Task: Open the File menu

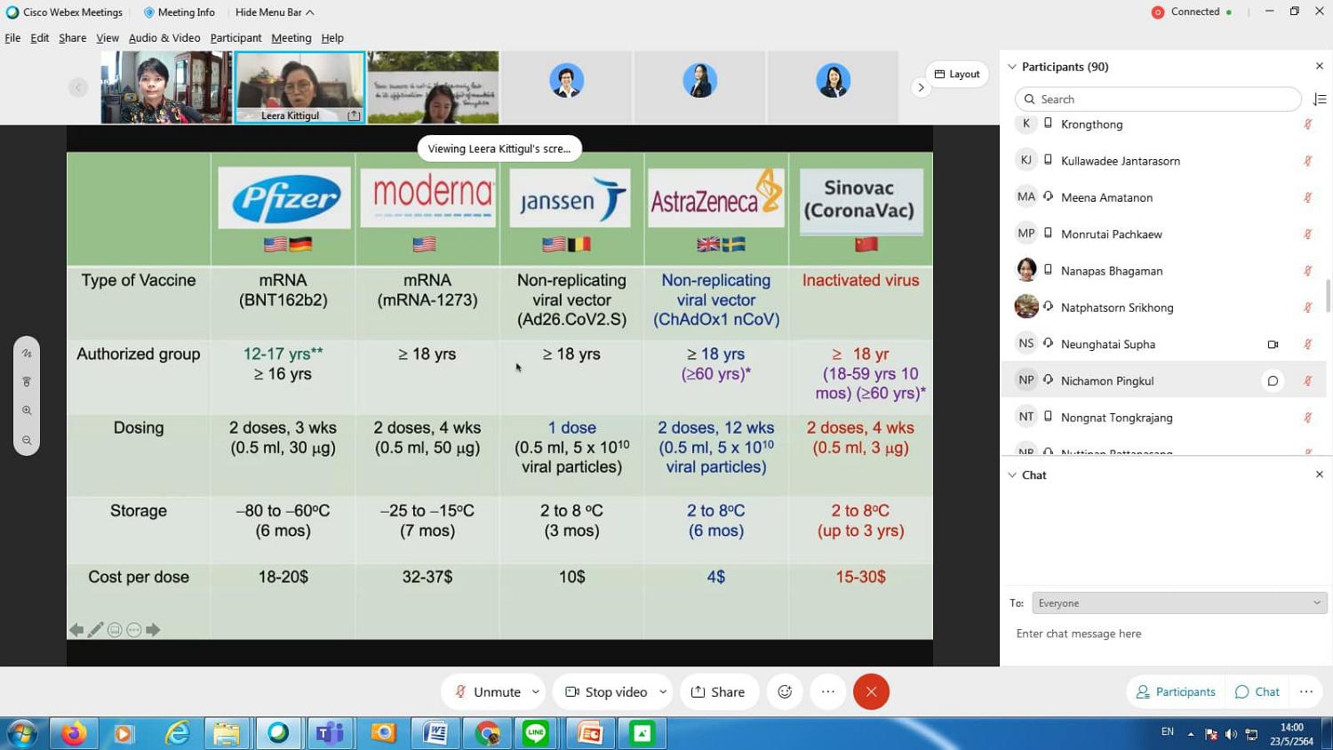Action: click(x=12, y=38)
